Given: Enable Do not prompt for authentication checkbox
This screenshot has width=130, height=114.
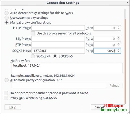Looking at the screenshot, I should tap(6, 93).
